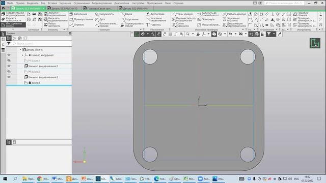Screen dimensions: 326x183
Task: Open the Надпись text tool
Action: coord(153,25)
